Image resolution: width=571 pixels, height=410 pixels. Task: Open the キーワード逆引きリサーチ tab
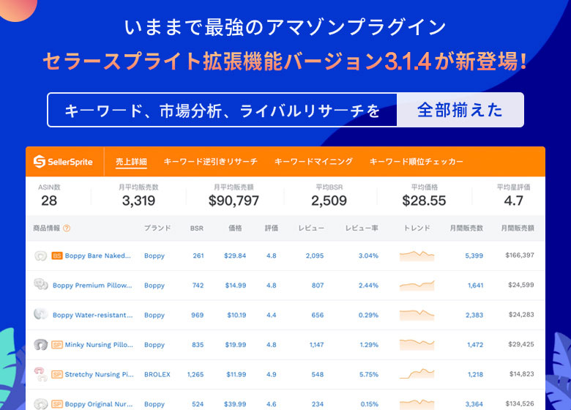pos(210,161)
